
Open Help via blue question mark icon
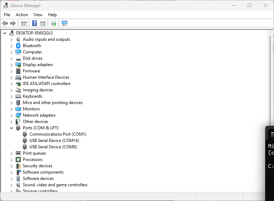click(x=34, y=24)
